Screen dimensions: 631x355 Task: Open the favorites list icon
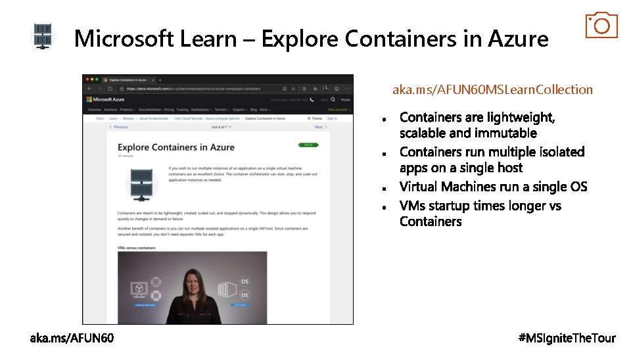315,89
